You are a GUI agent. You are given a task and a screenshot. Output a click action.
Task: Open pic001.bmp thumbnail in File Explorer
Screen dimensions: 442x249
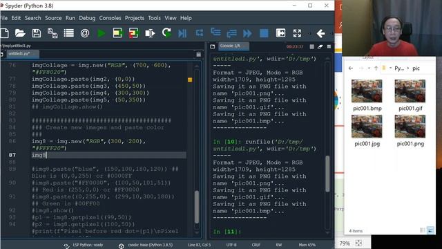click(367, 91)
